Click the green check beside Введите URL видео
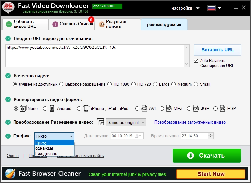Viewport: 251px width, 183px height. [8, 38]
